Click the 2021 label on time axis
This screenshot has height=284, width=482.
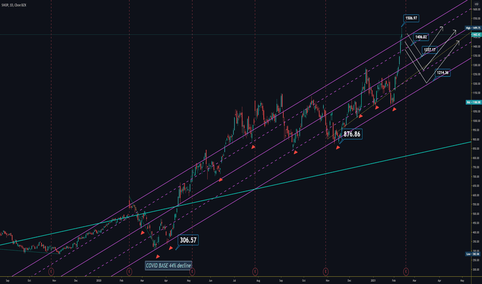[x=373, y=280]
